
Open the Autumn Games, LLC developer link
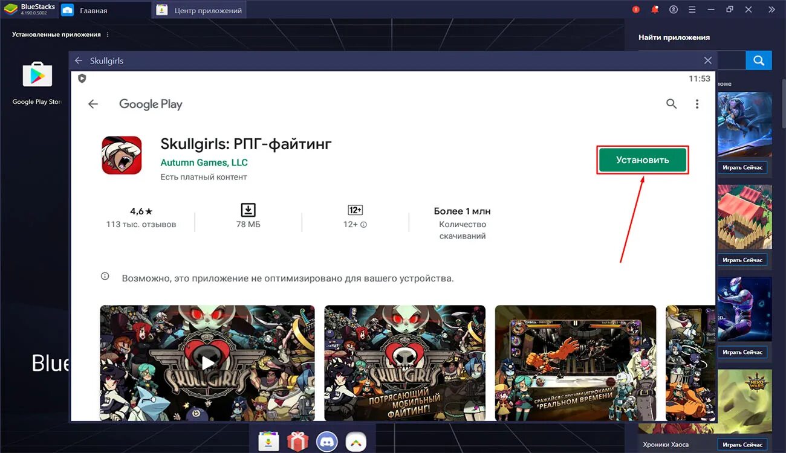tap(204, 162)
